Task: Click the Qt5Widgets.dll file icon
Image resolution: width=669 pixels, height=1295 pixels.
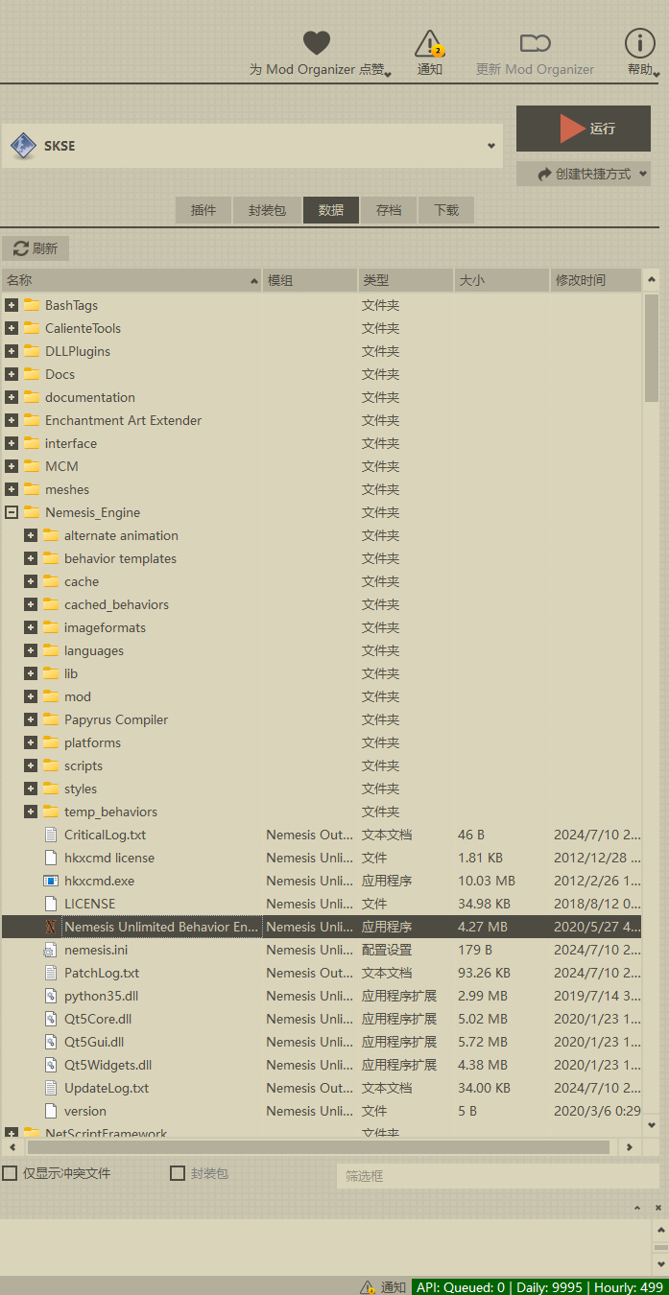Action: click(x=51, y=1065)
